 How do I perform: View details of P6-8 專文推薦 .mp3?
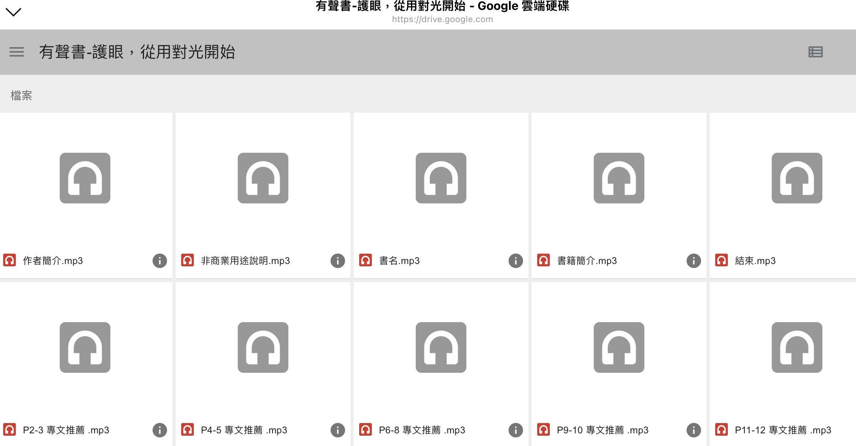pyautogui.click(x=515, y=430)
